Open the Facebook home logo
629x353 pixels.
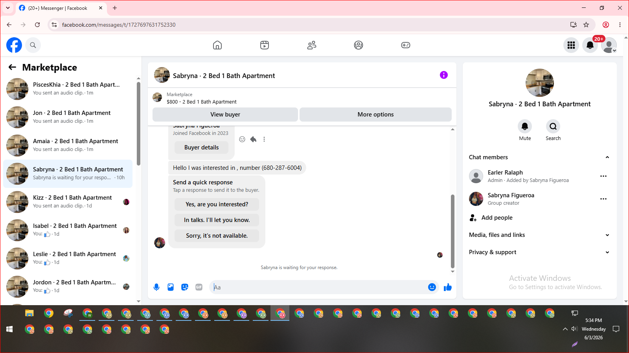(14, 45)
